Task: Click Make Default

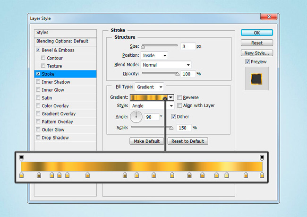Action: (x=146, y=141)
